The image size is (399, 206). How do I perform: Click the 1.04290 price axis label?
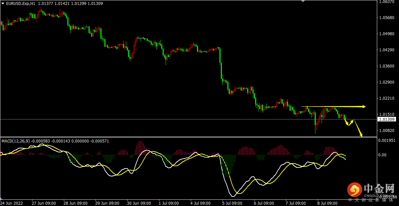pos(387,50)
